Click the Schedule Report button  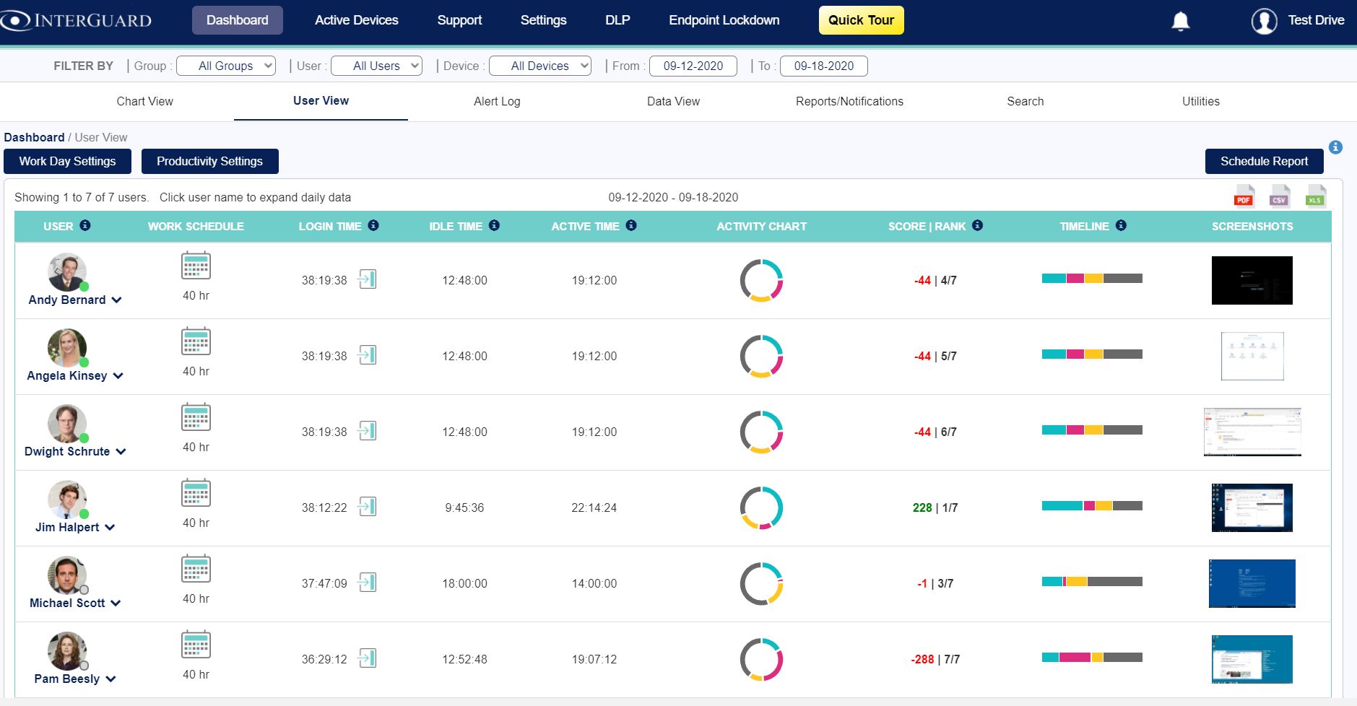pos(1264,161)
